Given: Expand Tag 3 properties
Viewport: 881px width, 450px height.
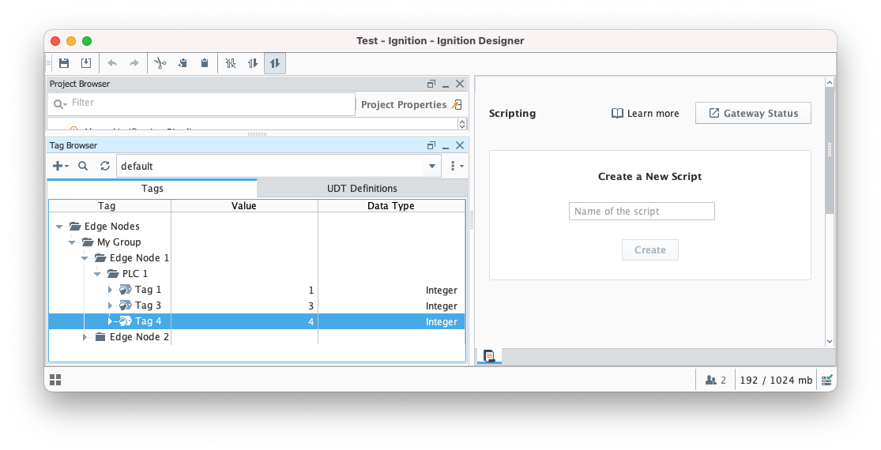Looking at the screenshot, I should point(110,306).
